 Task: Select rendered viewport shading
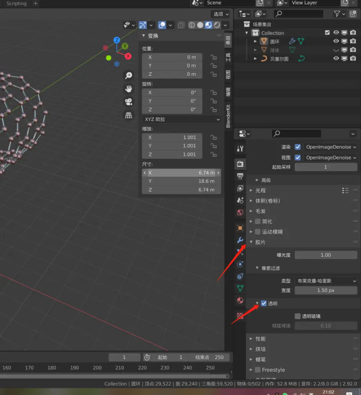[x=217, y=25]
